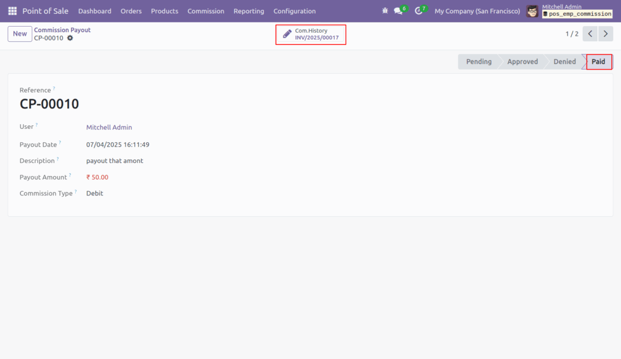Viewport: 621px width, 359px height.
Task: Click the Com.History pencil smart button
Action: 310,34
